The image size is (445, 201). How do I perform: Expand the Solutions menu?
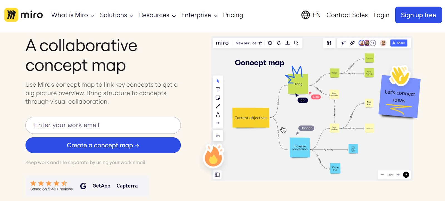[117, 15]
